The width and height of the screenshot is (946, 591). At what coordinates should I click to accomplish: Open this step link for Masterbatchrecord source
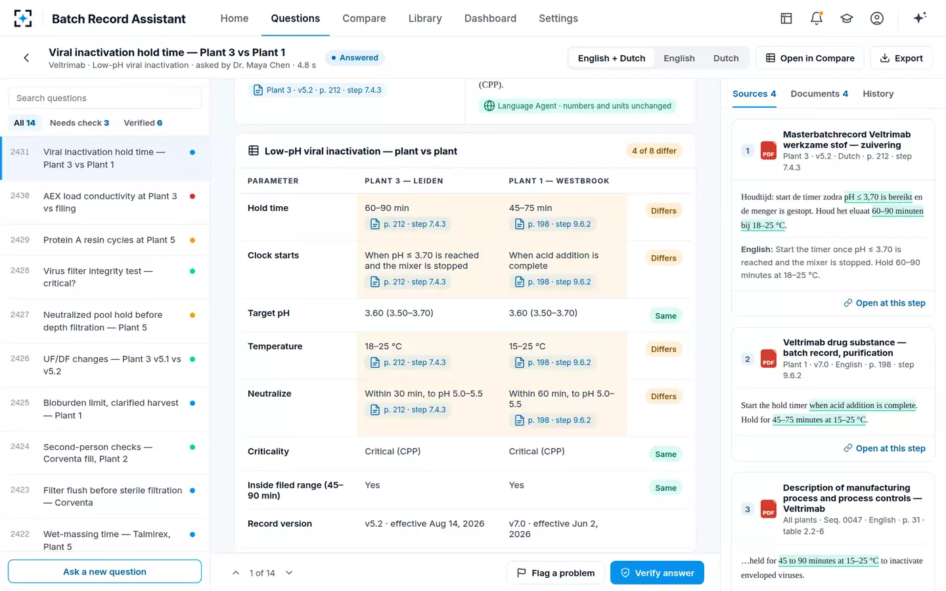pyautogui.click(x=884, y=303)
